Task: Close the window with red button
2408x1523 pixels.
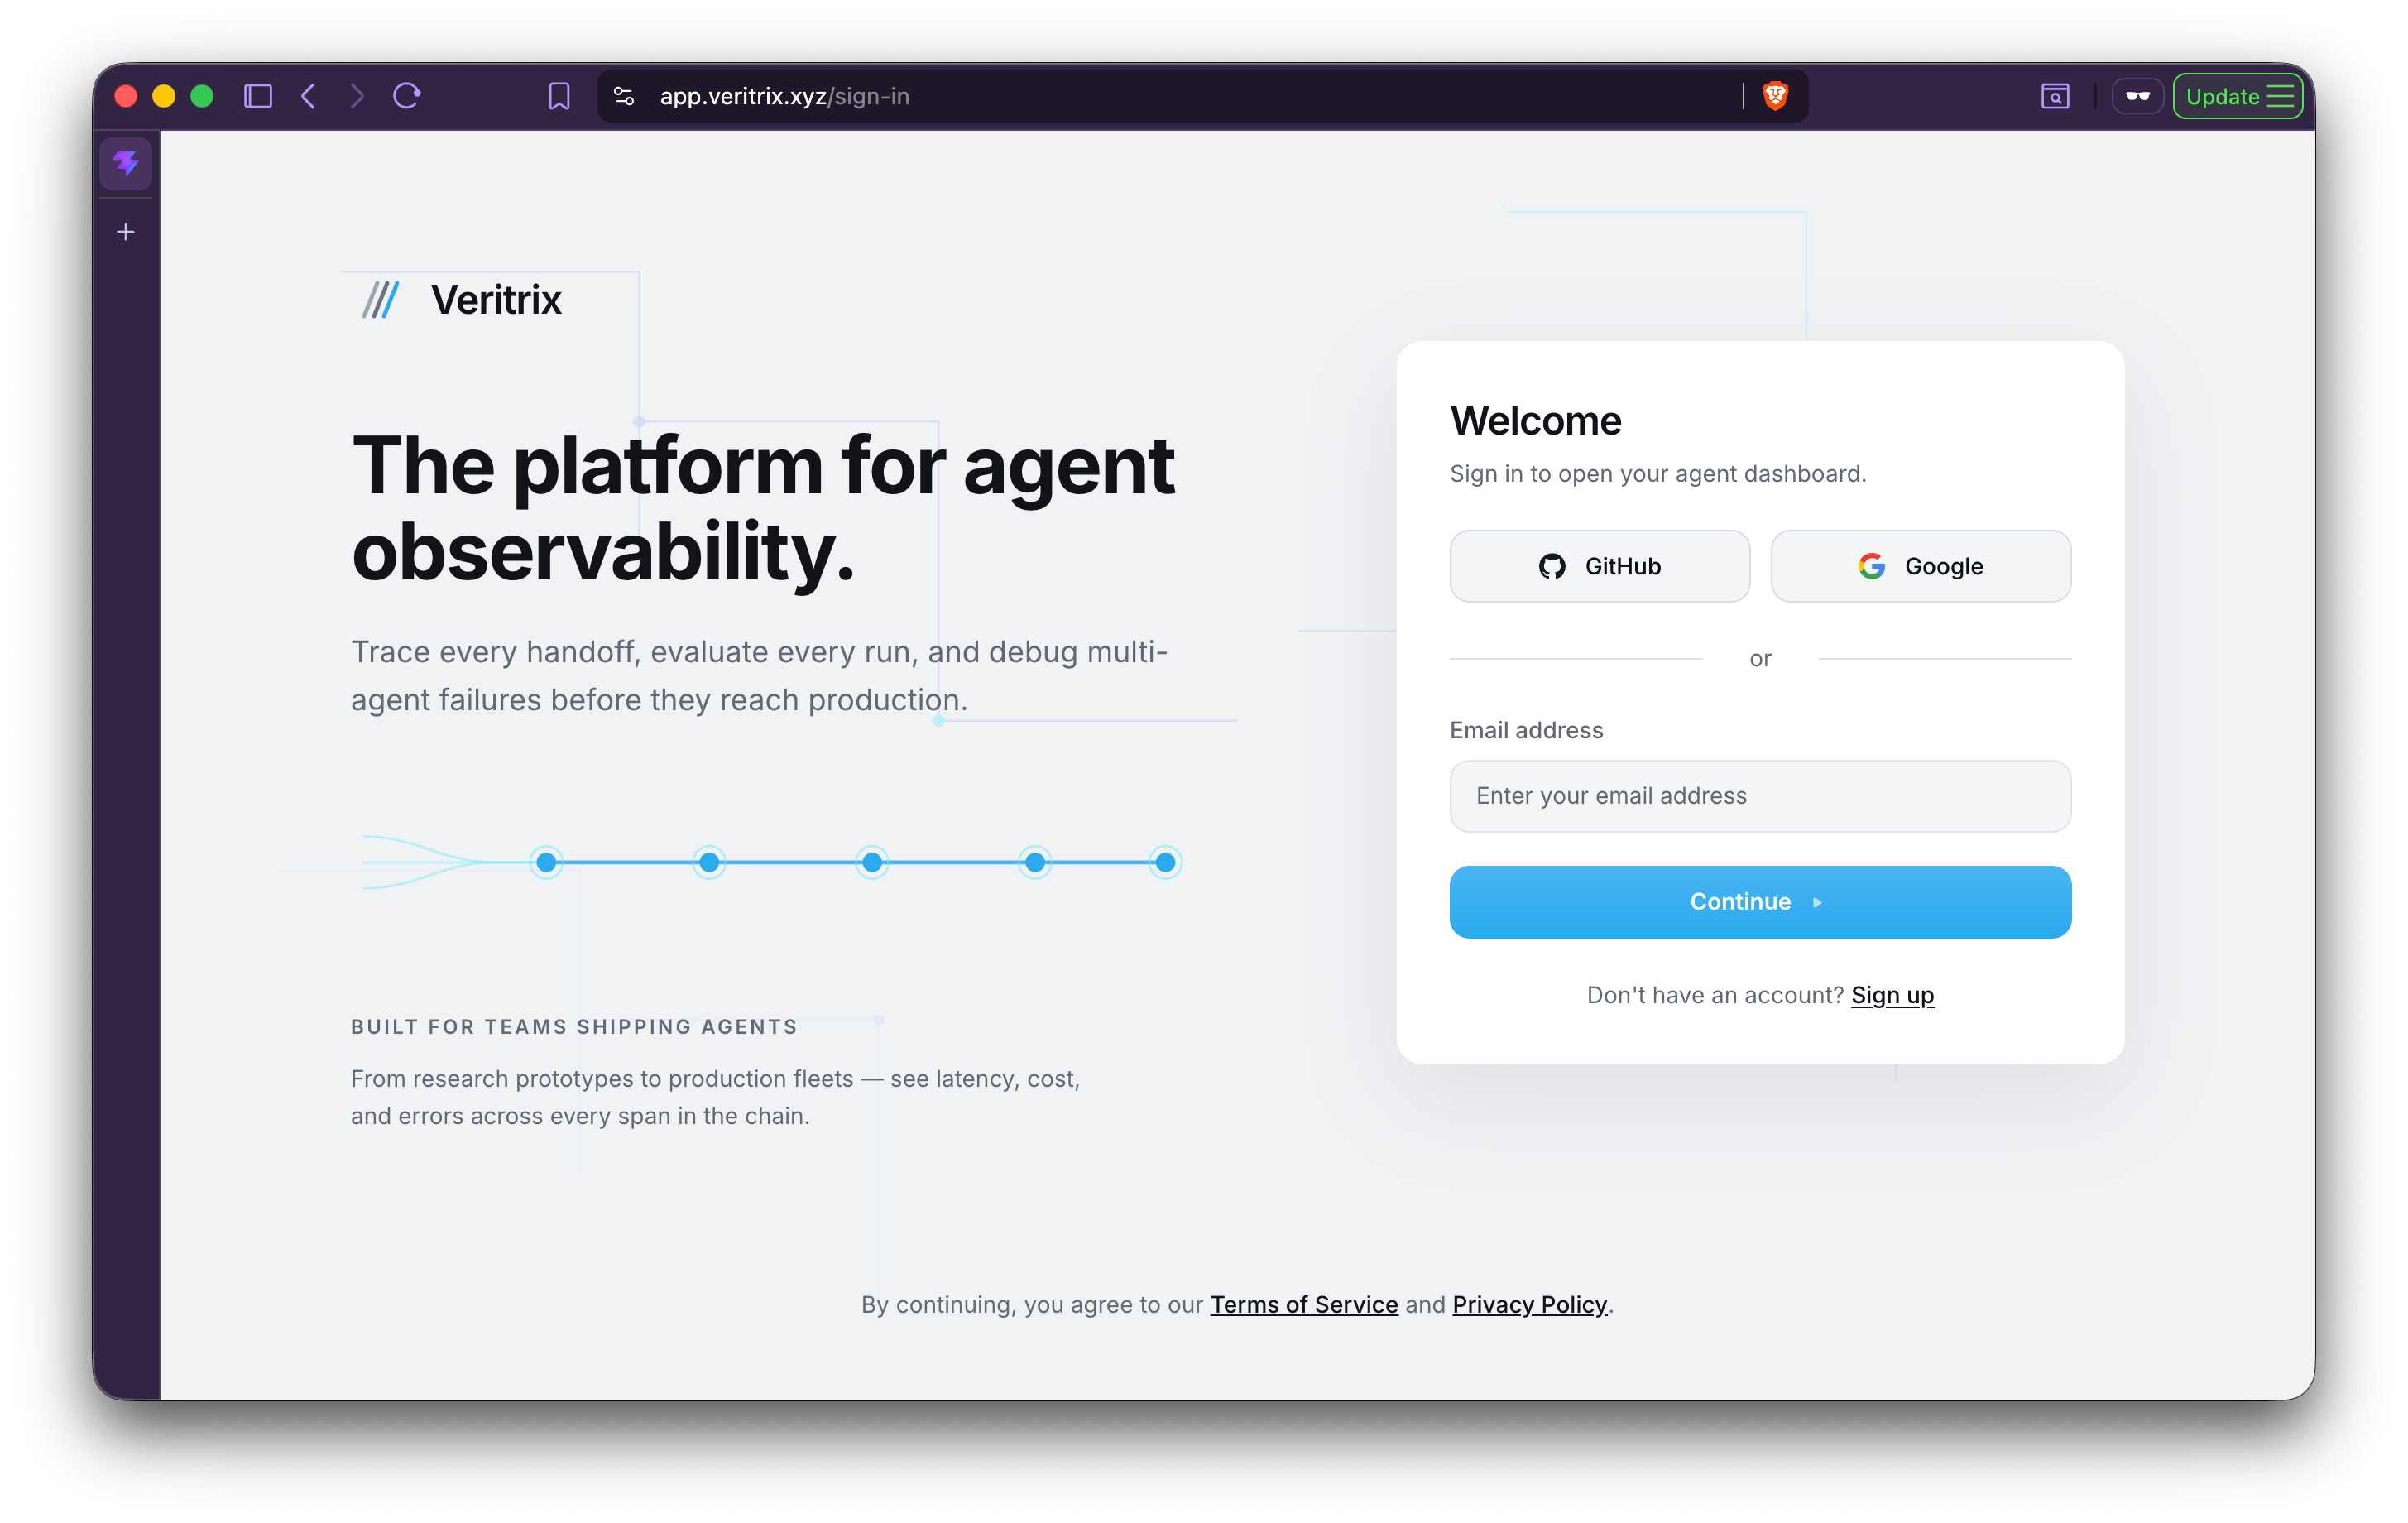Action: click(126, 96)
